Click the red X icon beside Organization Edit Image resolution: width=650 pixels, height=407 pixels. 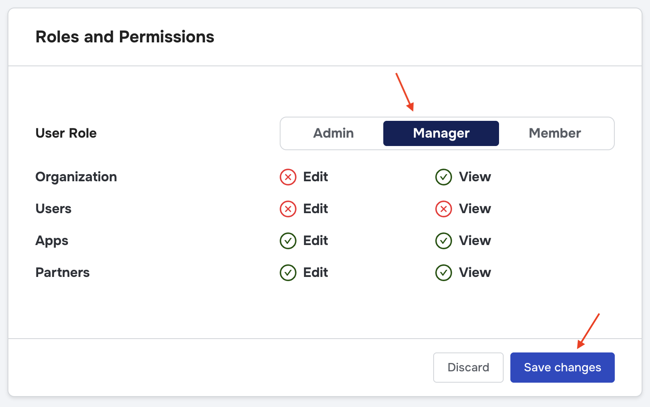point(288,177)
